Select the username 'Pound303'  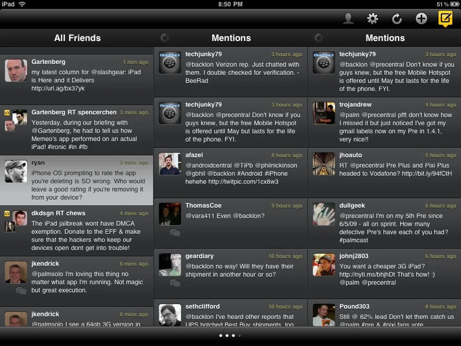[354, 307]
